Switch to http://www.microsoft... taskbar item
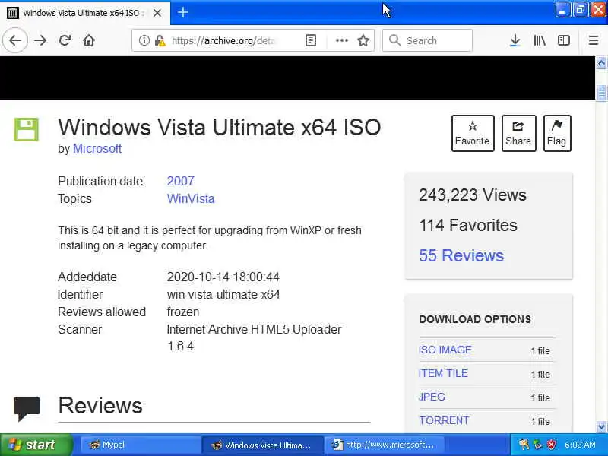Screen dimensions: 608x456 tap(384, 445)
